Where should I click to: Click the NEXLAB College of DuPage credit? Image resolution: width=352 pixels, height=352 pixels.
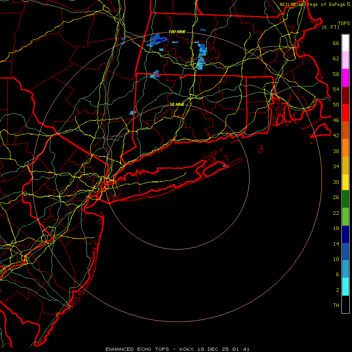(314, 4)
